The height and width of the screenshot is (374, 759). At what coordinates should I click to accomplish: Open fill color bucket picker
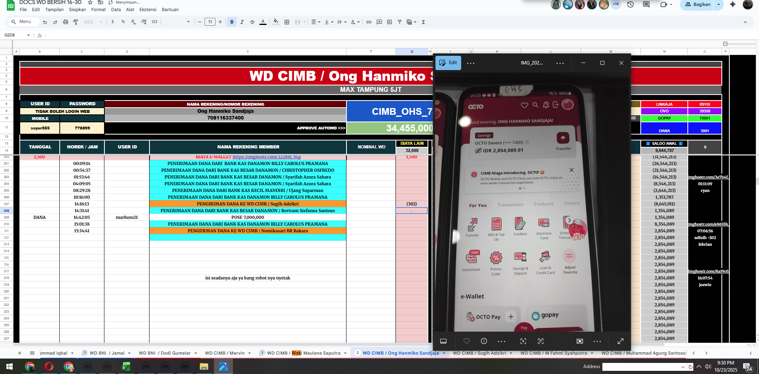(276, 22)
